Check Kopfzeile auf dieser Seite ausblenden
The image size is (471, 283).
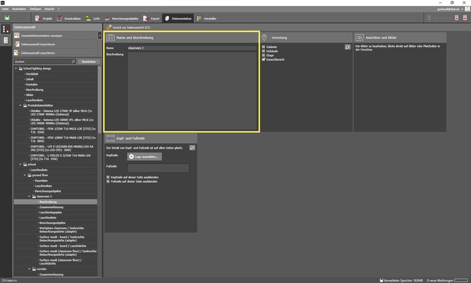[x=108, y=177]
